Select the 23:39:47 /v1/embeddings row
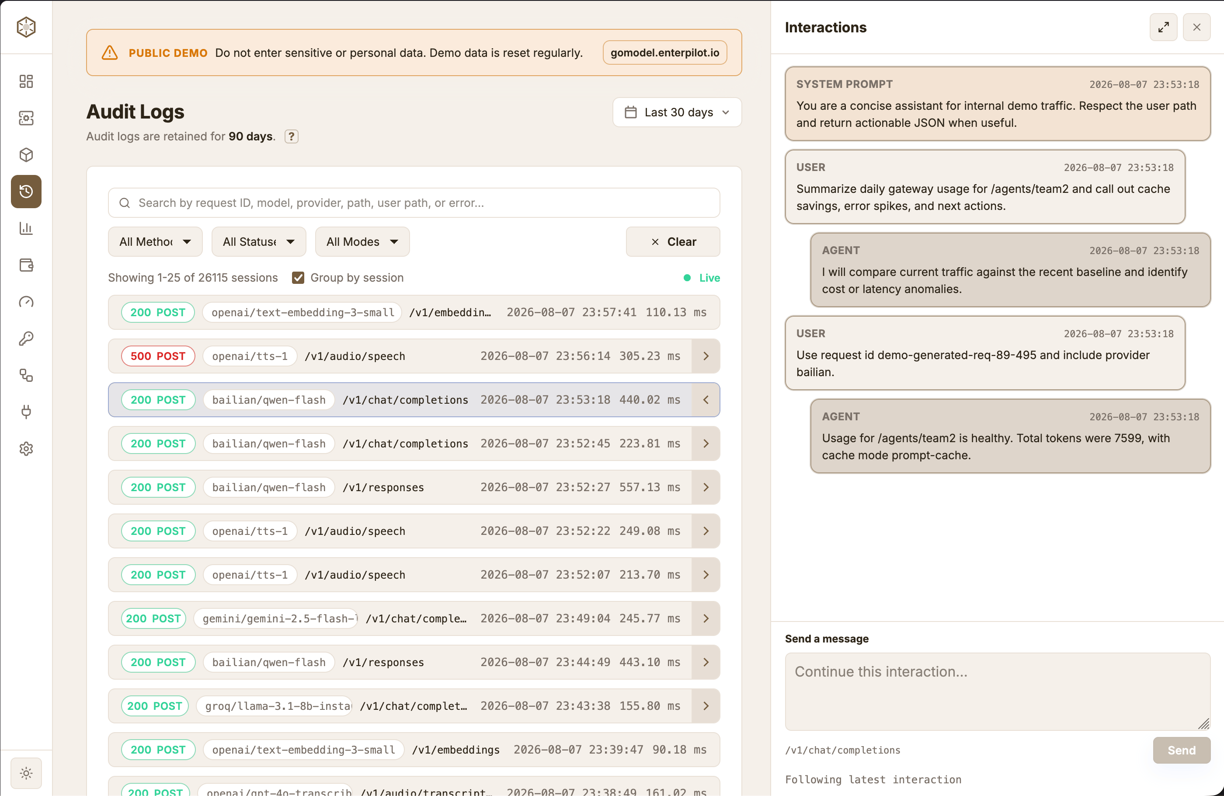The height and width of the screenshot is (796, 1224). 414,750
